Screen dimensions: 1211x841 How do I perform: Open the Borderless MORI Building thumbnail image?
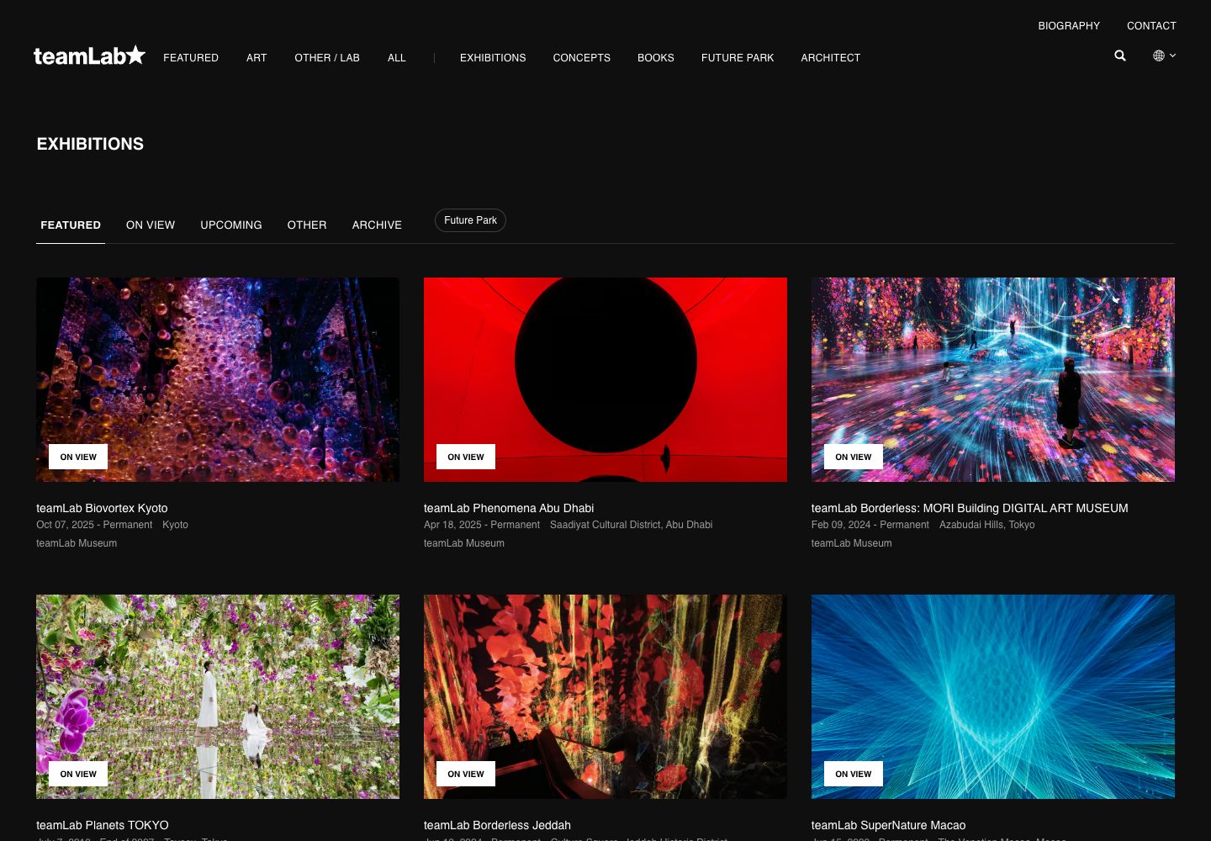click(x=993, y=379)
